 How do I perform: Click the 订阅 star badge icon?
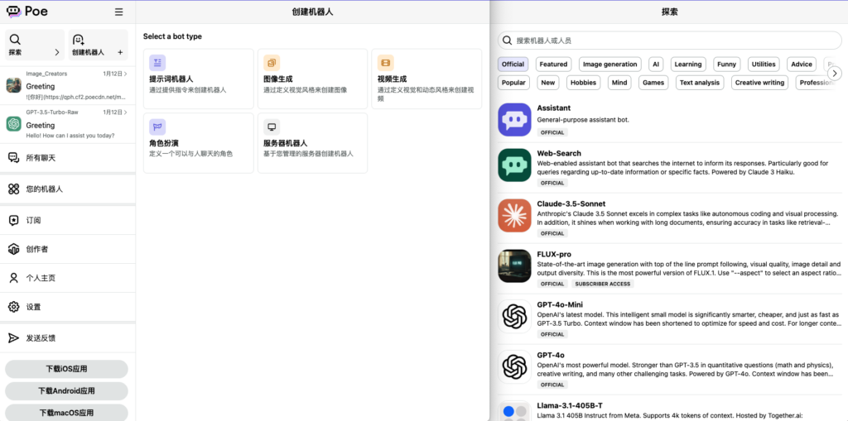[13, 221]
